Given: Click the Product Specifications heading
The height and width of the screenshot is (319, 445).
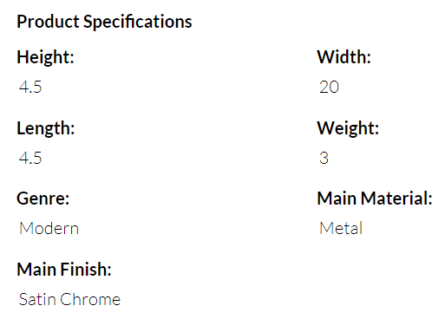Looking at the screenshot, I should point(104,22).
